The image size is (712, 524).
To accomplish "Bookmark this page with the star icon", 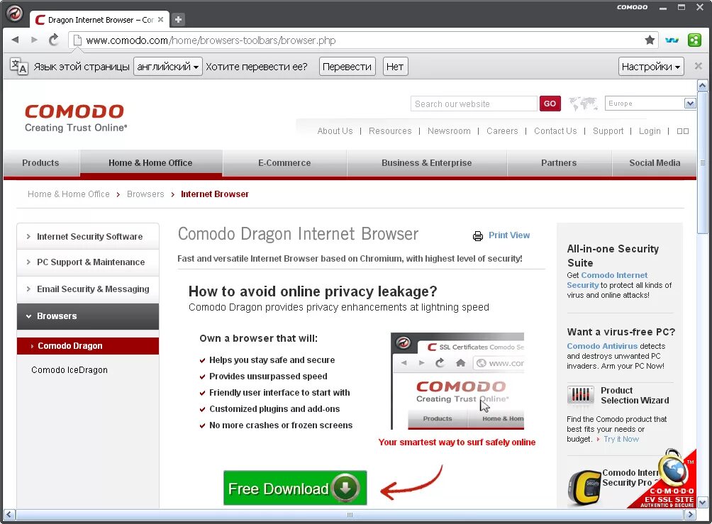I will pyautogui.click(x=650, y=40).
